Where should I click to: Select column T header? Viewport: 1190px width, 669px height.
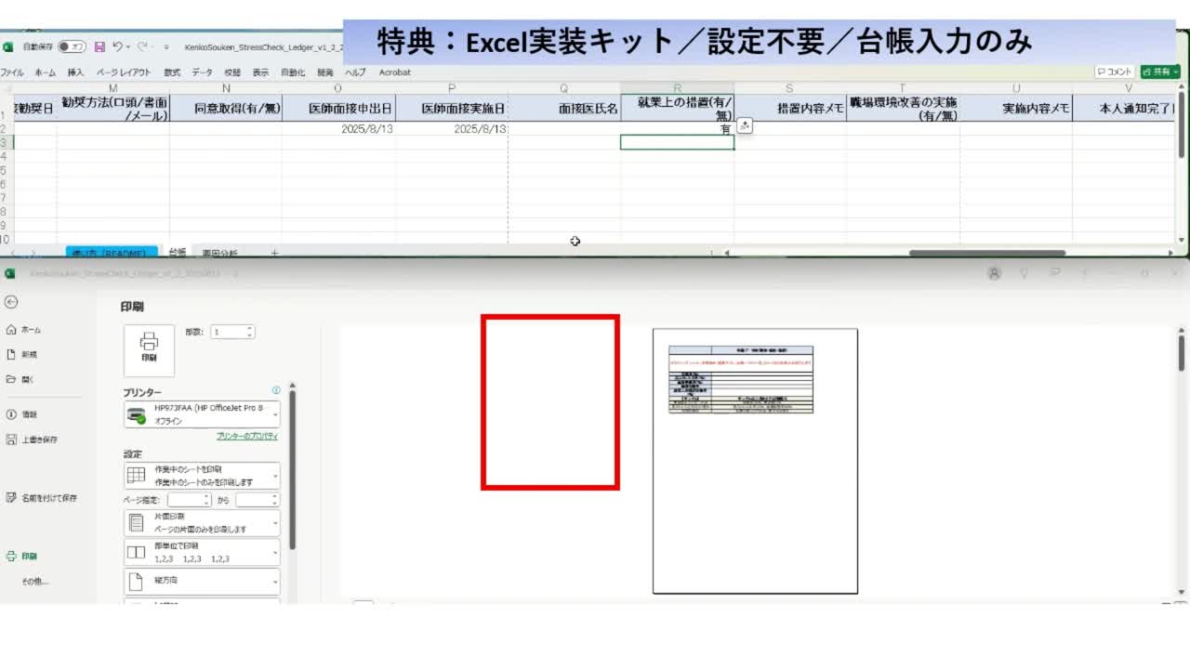[x=903, y=88]
